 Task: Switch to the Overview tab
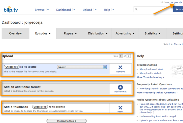[15, 33]
